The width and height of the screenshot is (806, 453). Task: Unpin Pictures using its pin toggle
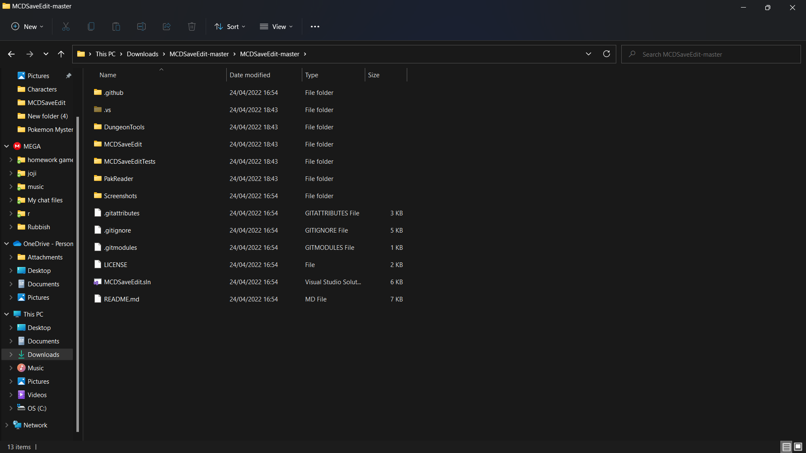point(68,76)
